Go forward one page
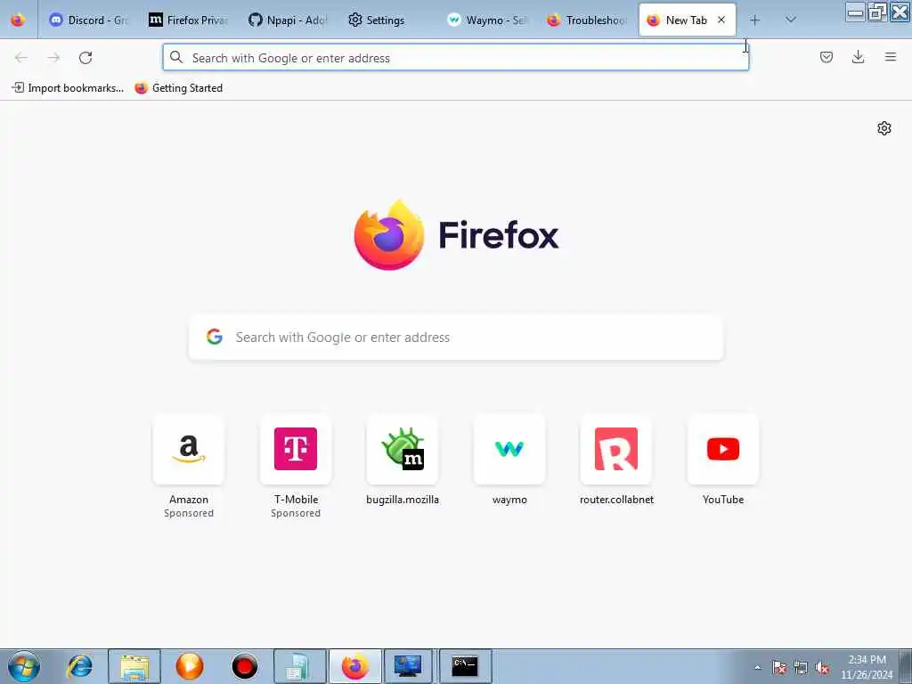Screen dimensions: 912x684 pos(53,57)
